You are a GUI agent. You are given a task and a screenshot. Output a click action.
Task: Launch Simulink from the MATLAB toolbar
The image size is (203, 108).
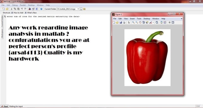tap(30, 9)
